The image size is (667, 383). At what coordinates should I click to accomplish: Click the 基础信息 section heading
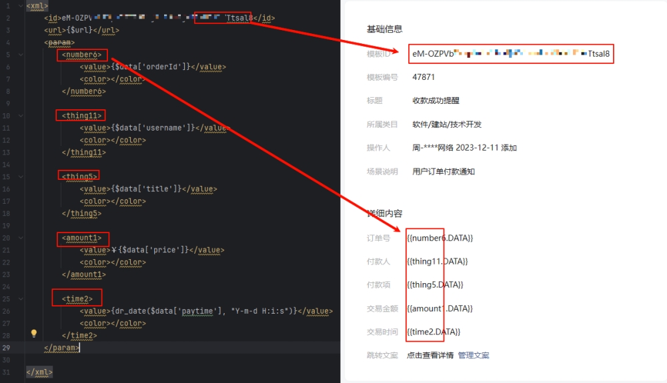click(385, 29)
